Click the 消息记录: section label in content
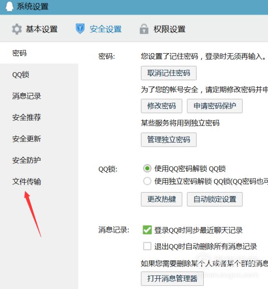The width and height of the screenshot is (268, 289). coord(114,230)
